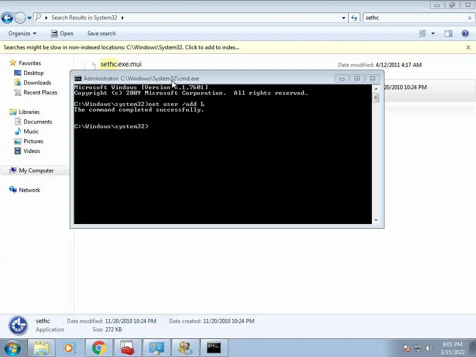Open Recent Places in Favorites
The width and height of the screenshot is (476, 357).
pos(40,93)
